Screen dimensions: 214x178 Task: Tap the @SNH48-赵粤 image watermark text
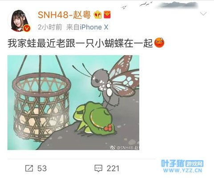[x=128, y=148]
